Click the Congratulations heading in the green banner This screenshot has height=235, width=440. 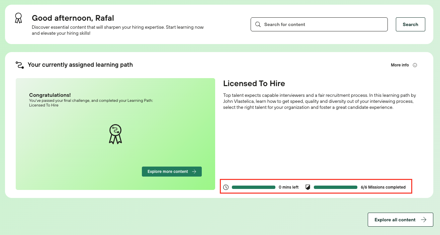[50, 95]
